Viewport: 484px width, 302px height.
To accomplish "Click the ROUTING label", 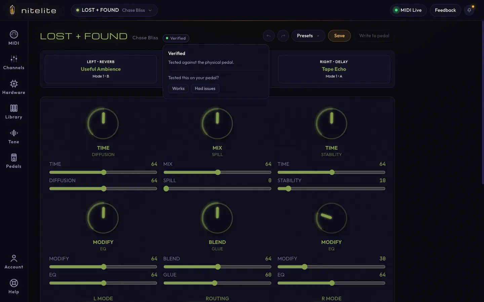I will pos(217,299).
